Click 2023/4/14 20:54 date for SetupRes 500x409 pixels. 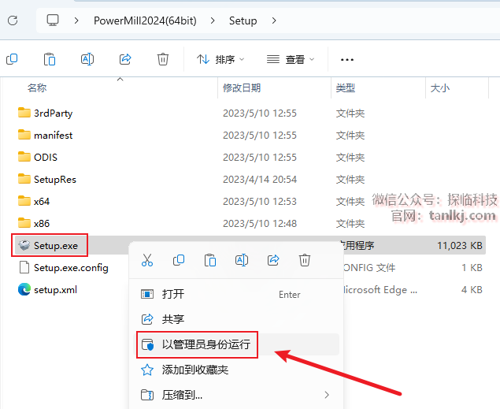pos(260,180)
